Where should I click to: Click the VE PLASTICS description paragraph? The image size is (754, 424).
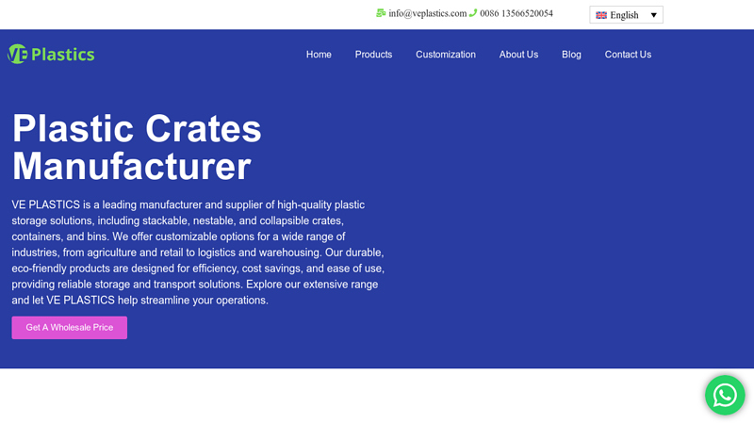click(198, 253)
